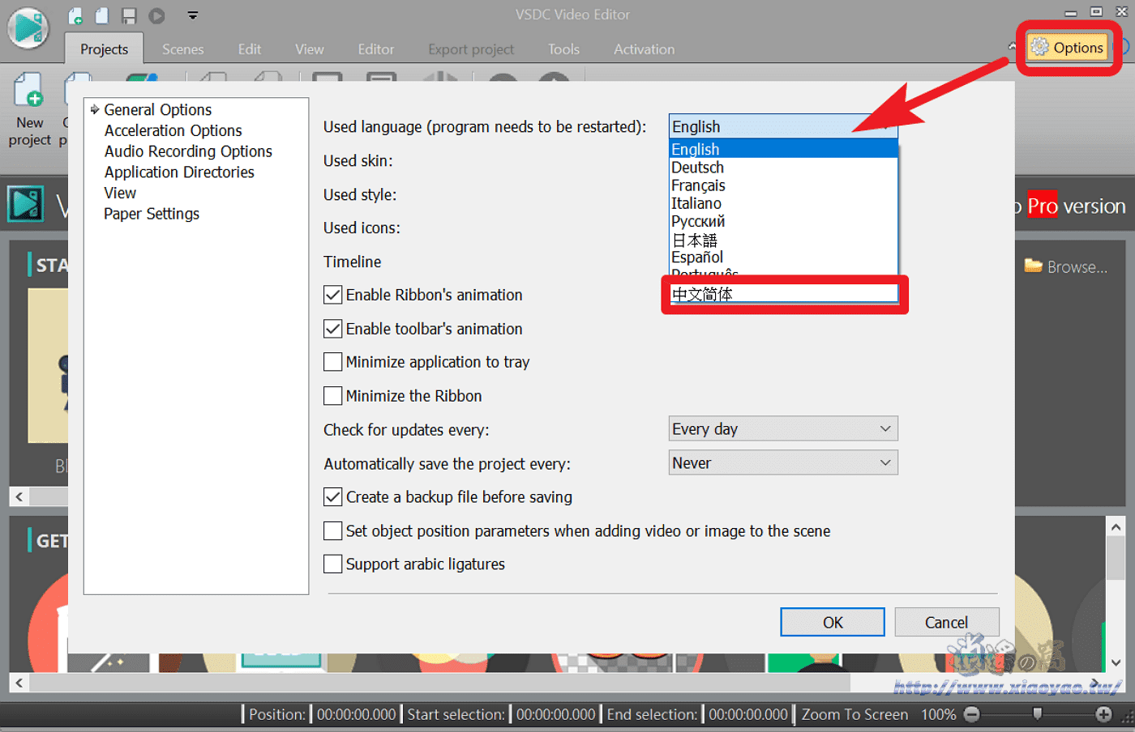Switch to the Editor ribbon tab
This screenshot has height=732, width=1135.
(x=376, y=49)
